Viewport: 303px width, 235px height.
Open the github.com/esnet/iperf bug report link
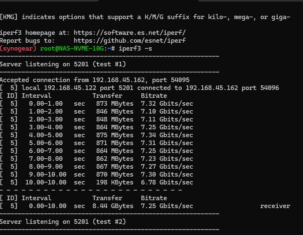tap(130, 41)
